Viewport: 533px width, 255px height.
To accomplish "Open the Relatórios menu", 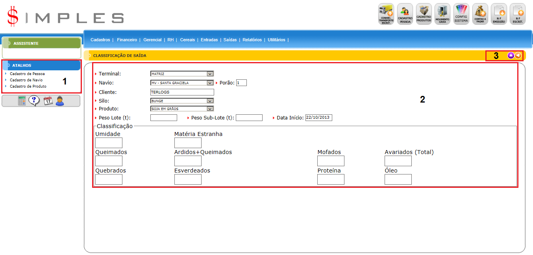I will pyautogui.click(x=252, y=40).
